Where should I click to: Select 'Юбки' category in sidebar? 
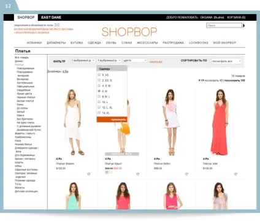[18, 166]
